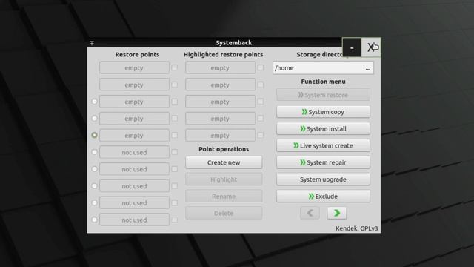Click first empty restore point name field
Screen dimensions: 474x267
(134, 68)
